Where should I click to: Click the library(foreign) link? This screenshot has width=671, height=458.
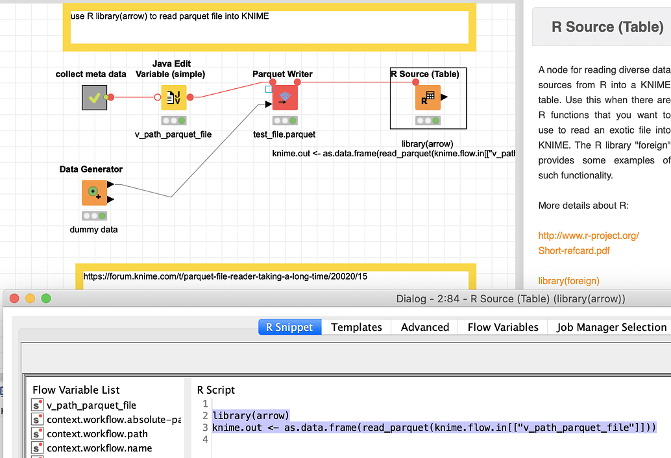569,281
